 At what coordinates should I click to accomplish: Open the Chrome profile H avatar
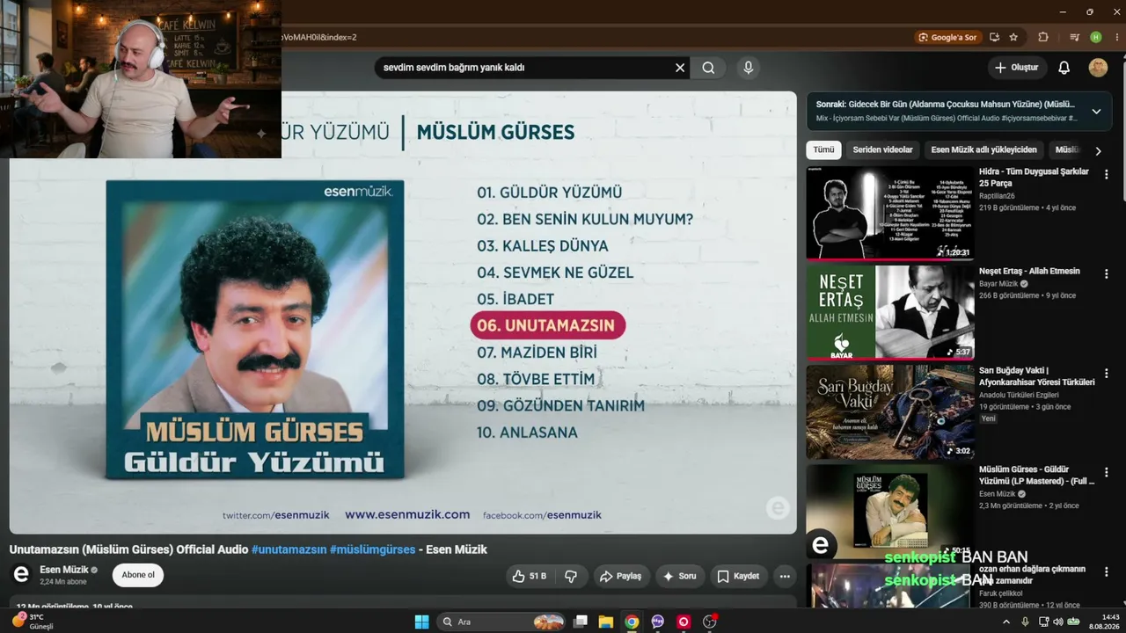tap(1095, 37)
